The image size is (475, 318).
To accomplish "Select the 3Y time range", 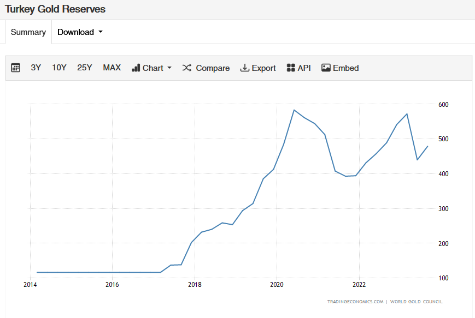I will click(36, 68).
